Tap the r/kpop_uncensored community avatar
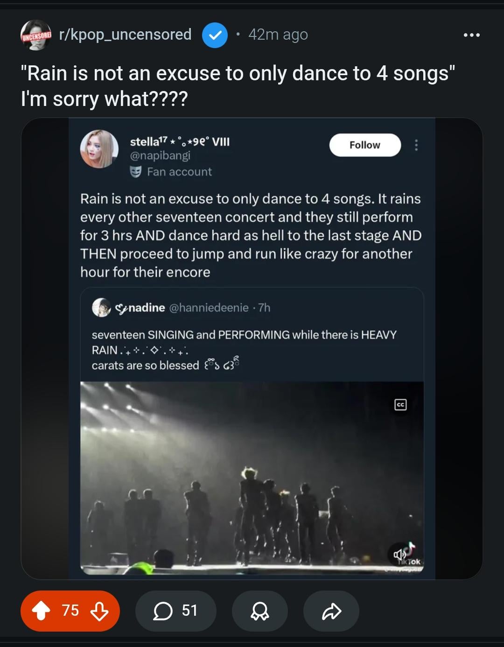 click(x=35, y=35)
